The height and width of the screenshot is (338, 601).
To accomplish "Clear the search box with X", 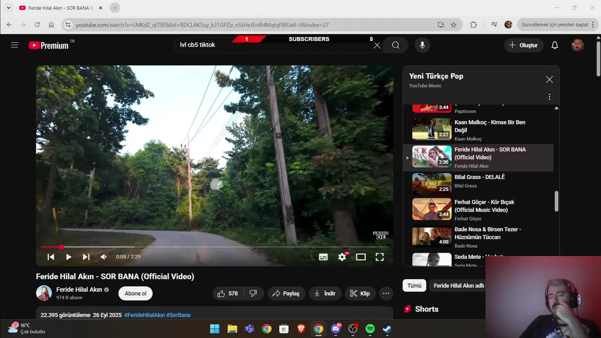I will click(377, 45).
